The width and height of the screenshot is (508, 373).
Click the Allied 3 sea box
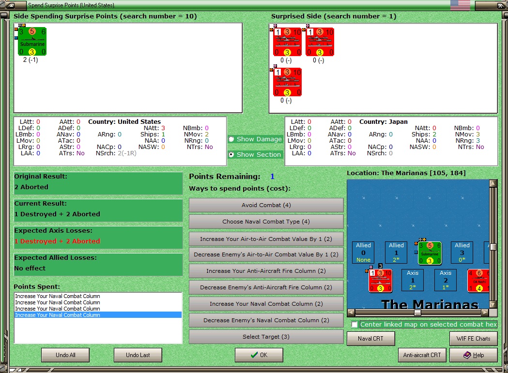click(x=462, y=252)
